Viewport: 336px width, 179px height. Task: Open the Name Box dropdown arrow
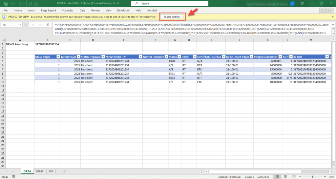tap(20, 25)
